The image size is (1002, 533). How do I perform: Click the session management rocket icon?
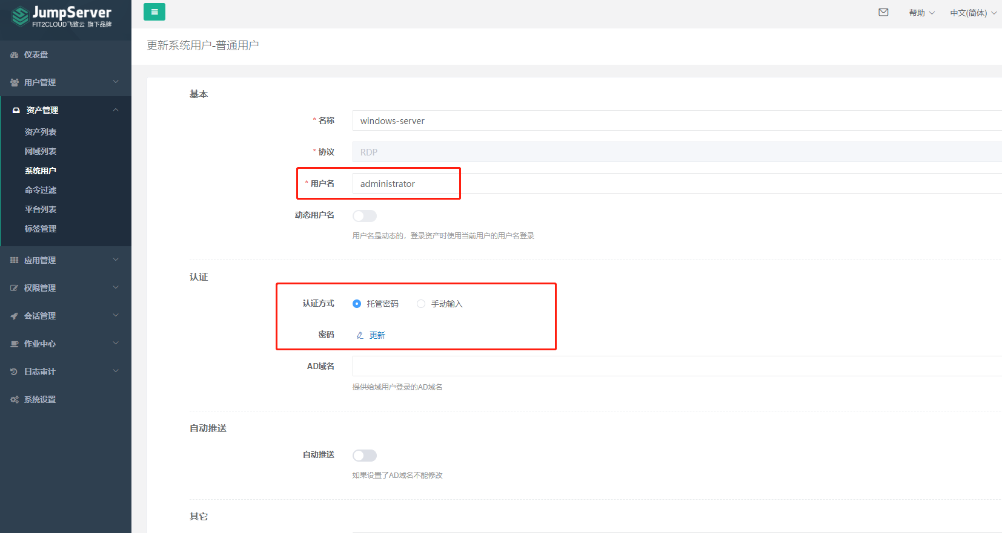click(x=15, y=316)
